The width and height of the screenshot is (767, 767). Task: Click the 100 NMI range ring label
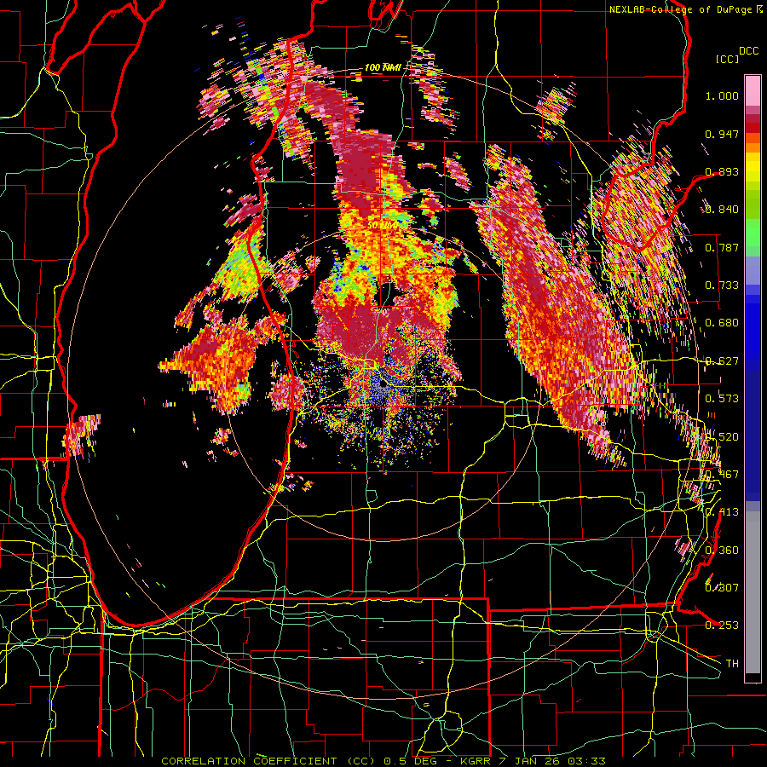tap(383, 67)
